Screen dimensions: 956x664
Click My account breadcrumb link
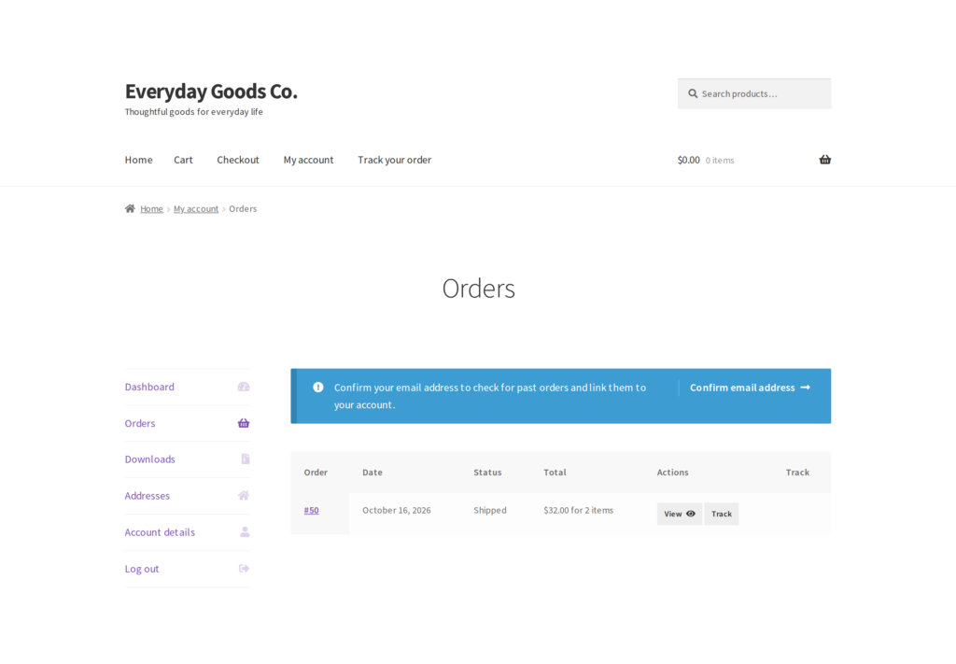(196, 208)
